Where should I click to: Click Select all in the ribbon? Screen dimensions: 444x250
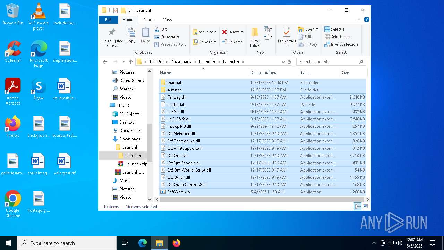coord(335,29)
